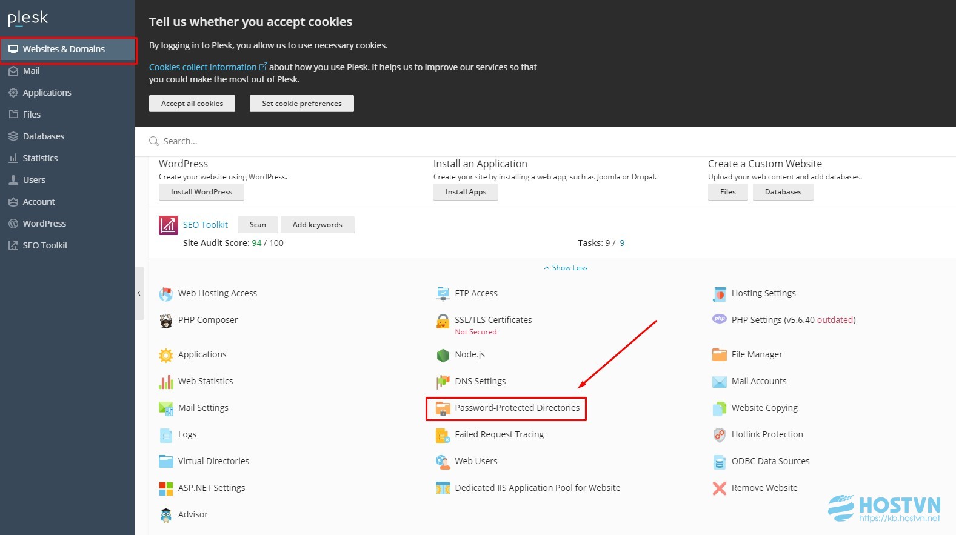Open the DNS Settings flag icon
This screenshot has height=535, width=956.
443,382
